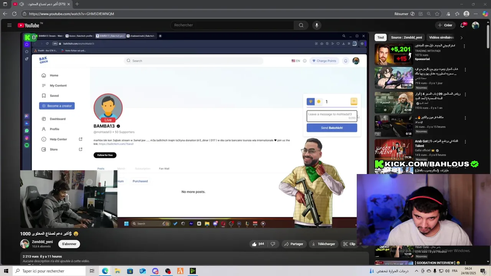Select the Vidéos similaires chip
This screenshot has height=276, width=491.
(x=442, y=38)
